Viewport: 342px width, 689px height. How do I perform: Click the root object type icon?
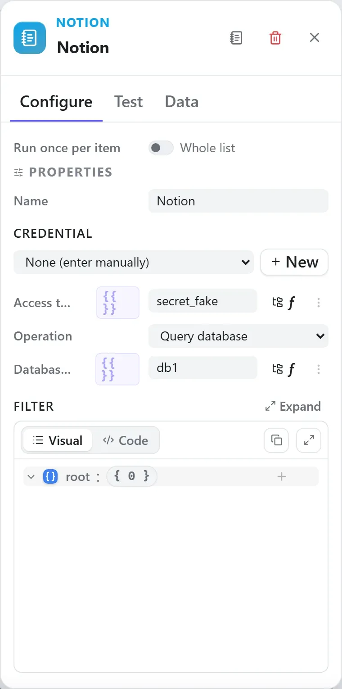click(50, 476)
